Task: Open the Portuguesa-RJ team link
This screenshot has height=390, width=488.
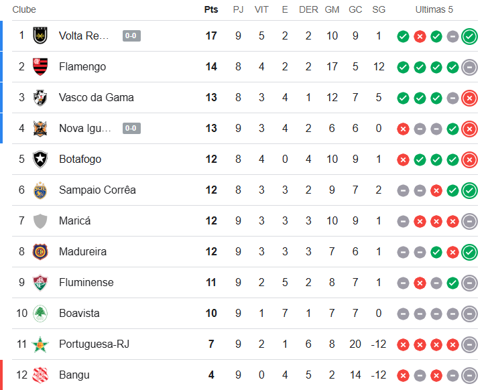Action: 94,344
